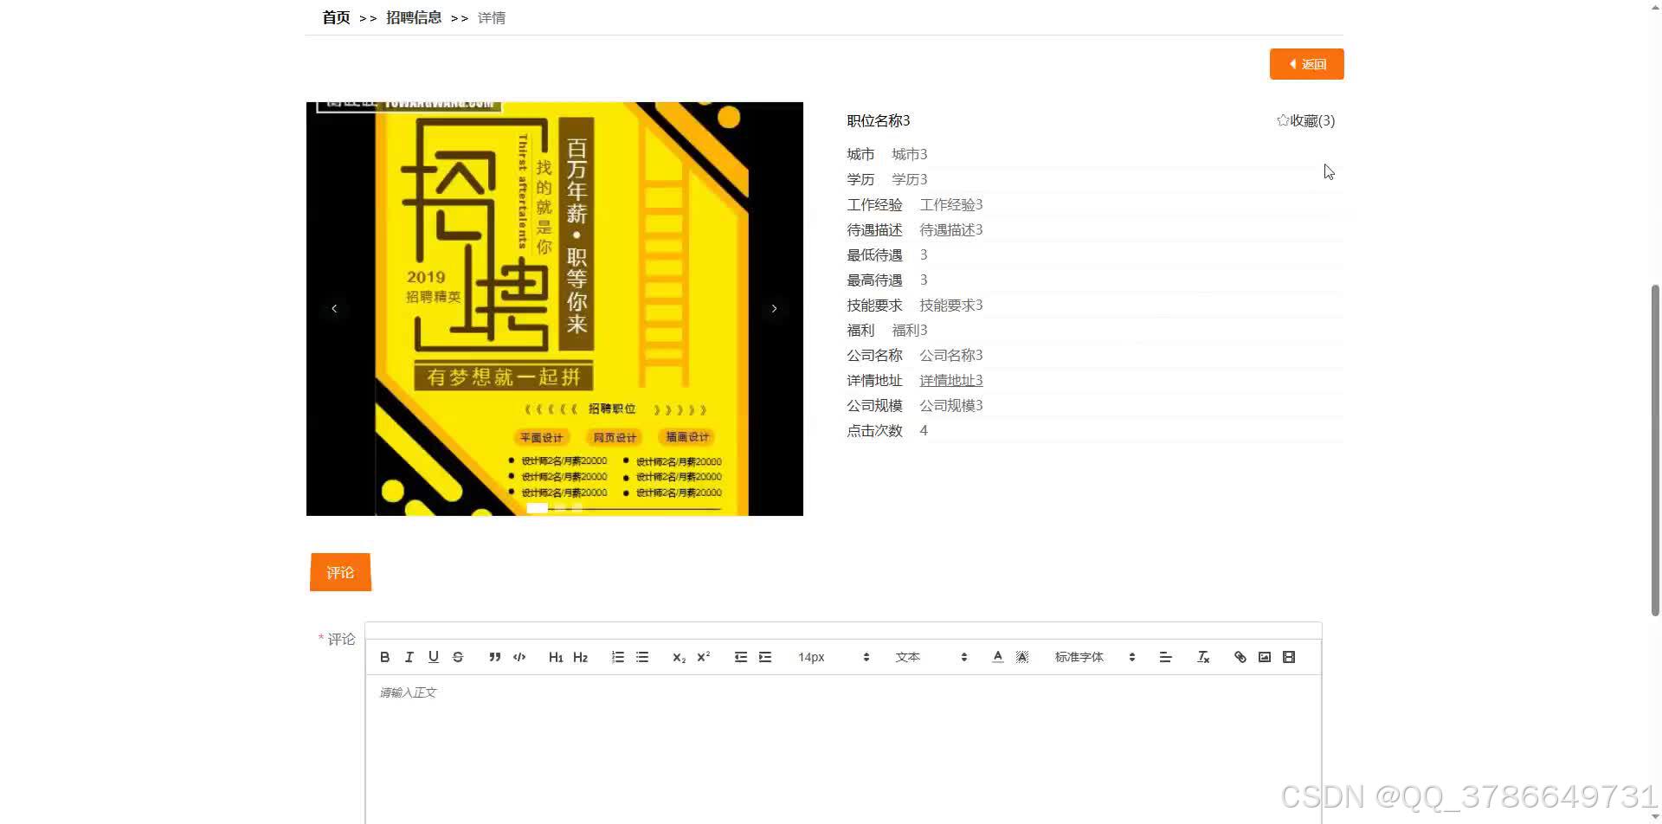Open the text background color picker
The height and width of the screenshot is (824, 1662).
coord(1022,657)
